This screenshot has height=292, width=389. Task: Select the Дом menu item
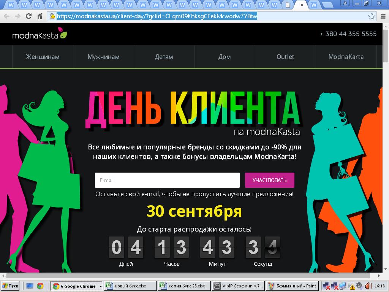coord(225,57)
